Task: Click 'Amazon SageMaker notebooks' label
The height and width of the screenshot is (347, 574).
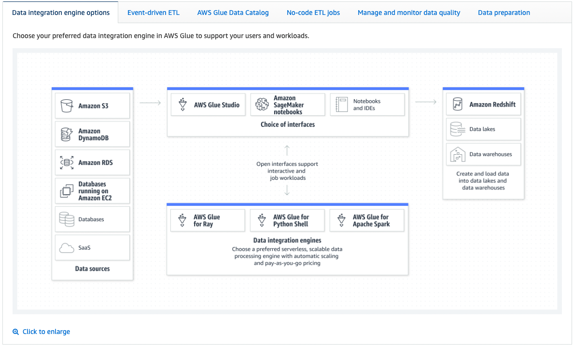Action: coord(289,105)
